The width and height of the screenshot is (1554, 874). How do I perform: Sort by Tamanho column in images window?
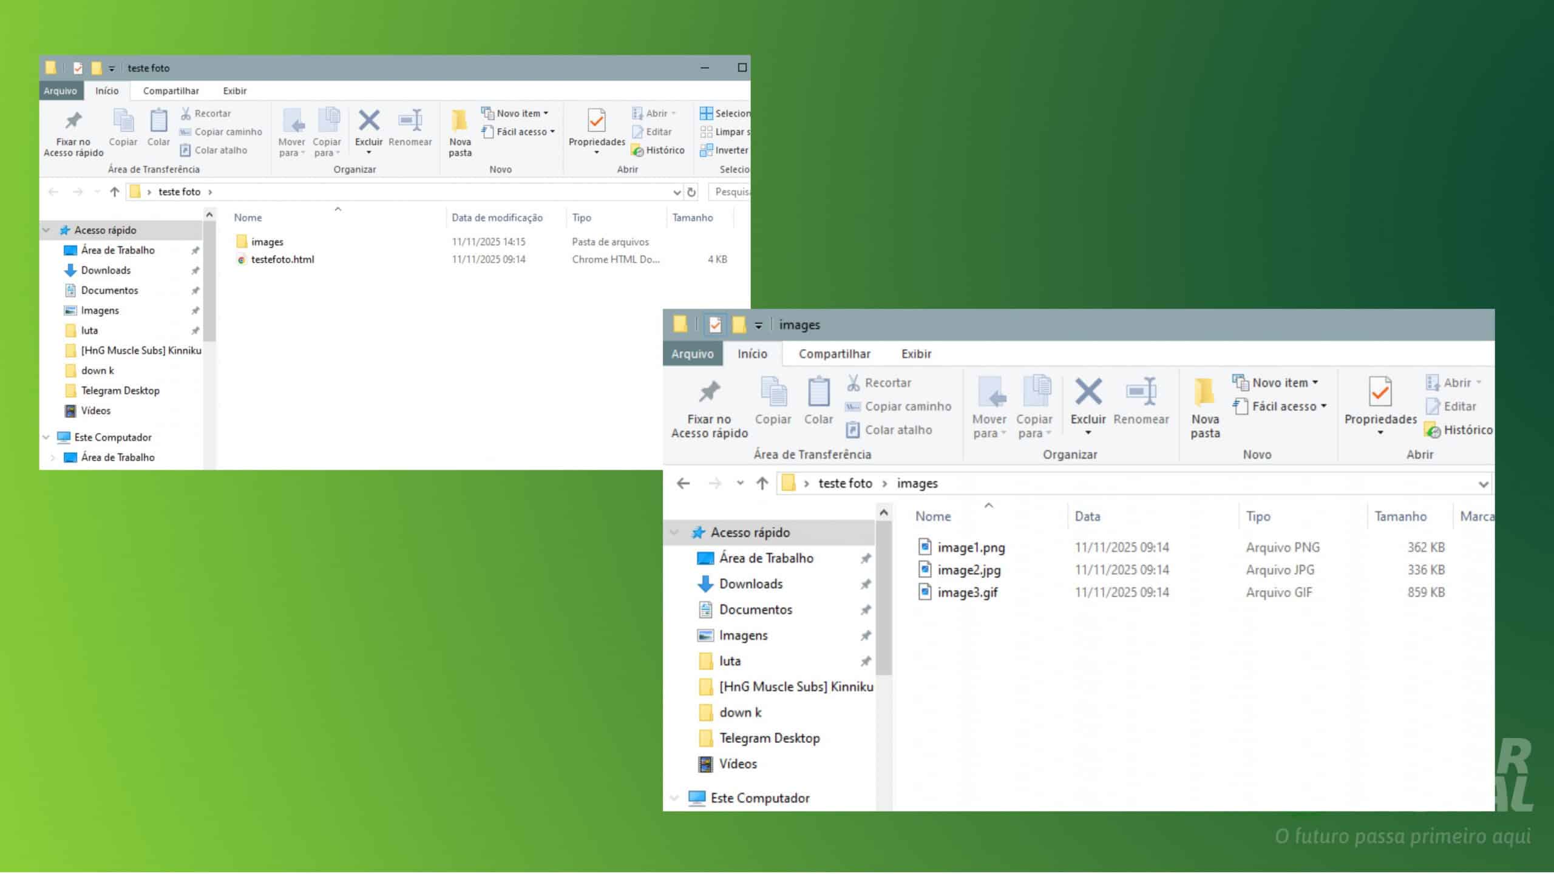click(x=1400, y=517)
